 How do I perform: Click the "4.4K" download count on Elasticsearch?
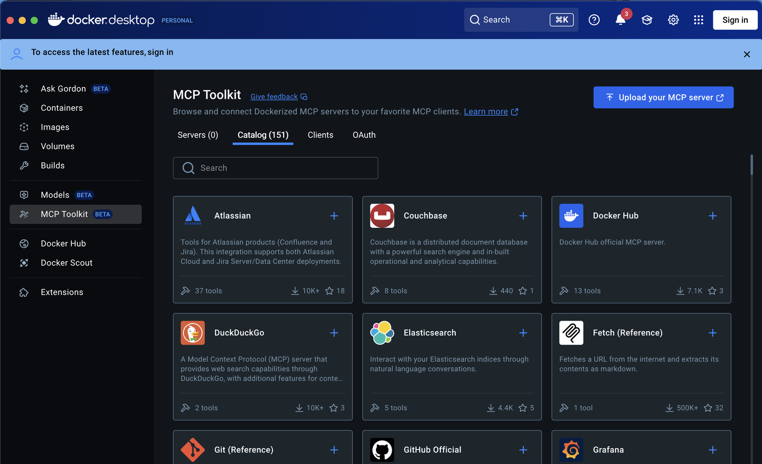tap(505, 408)
